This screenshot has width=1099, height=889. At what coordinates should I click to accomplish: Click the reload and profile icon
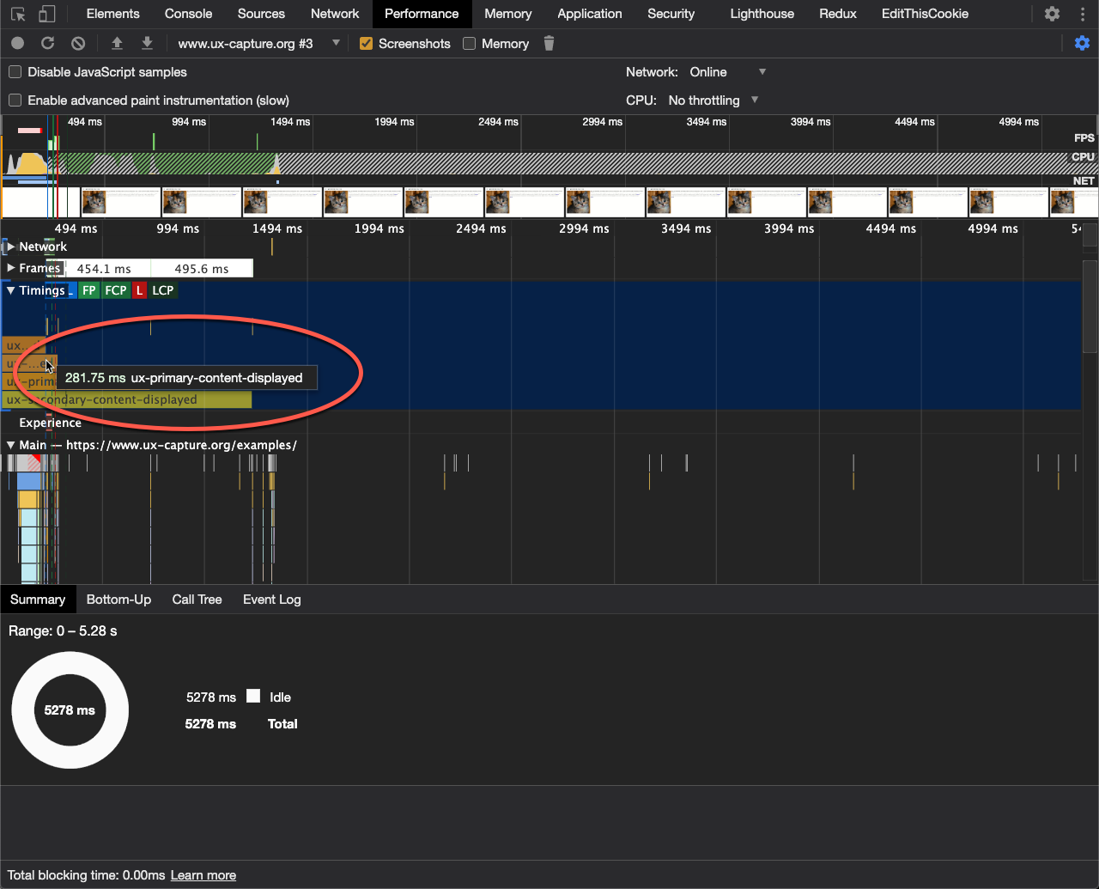pos(48,44)
